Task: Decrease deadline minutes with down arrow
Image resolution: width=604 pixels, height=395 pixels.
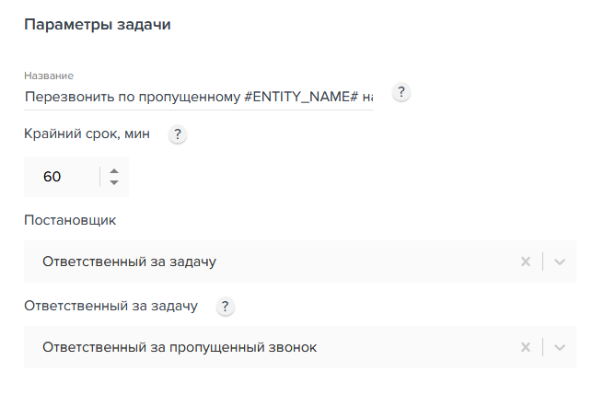Action: [x=114, y=182]
